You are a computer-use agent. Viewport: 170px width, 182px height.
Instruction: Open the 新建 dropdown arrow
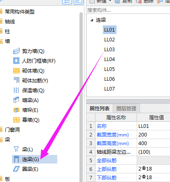coord(110,1)
